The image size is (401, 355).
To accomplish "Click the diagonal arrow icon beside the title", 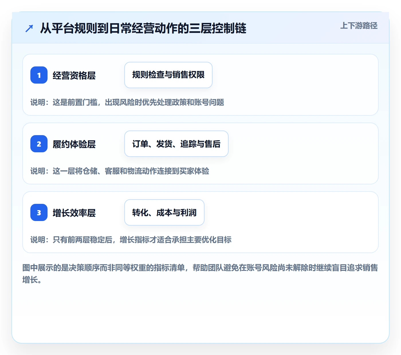I will pos(29,28).
